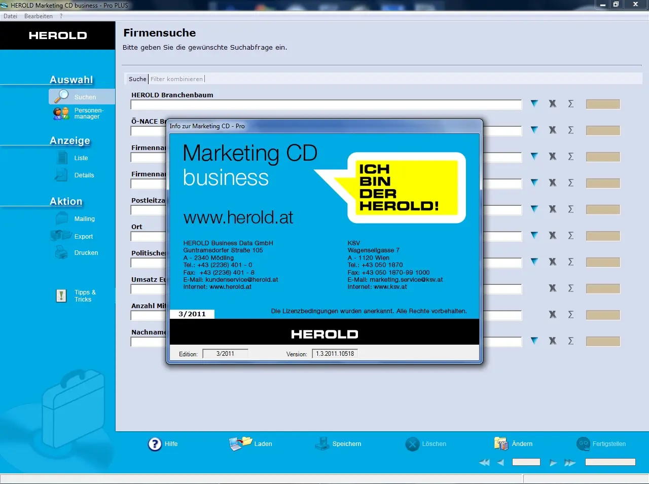Clear the Nachname row with X
The width and height of the screenshot is (649, 484).
click(553, 341)
